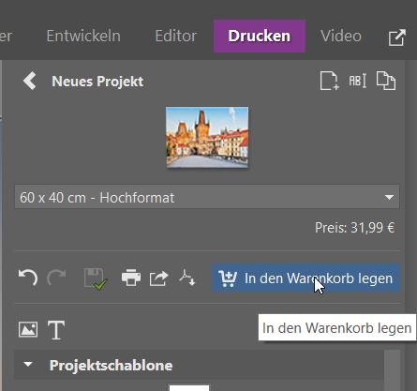This screenshot has width=417, height=391.
Task: Click the duplicate pages icon
Action: [386, 81]
